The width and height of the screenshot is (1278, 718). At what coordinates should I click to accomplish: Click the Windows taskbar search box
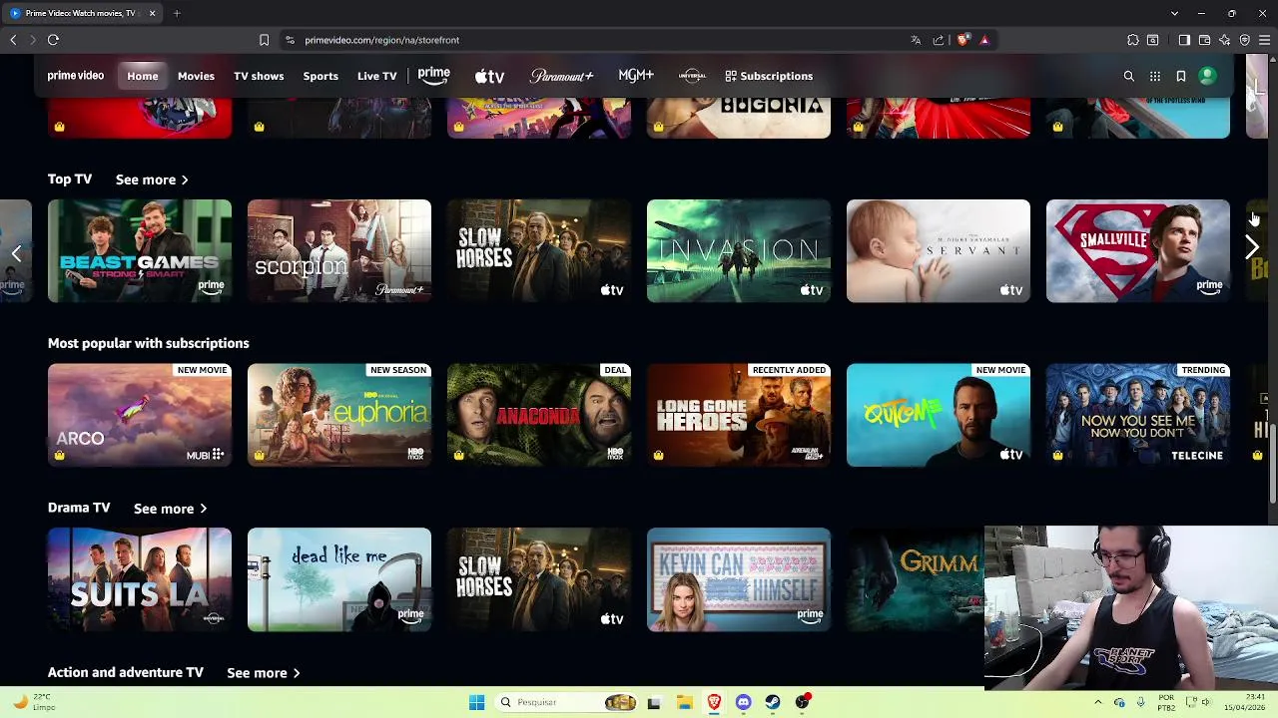pyautogui.click(x=566, y=702)
